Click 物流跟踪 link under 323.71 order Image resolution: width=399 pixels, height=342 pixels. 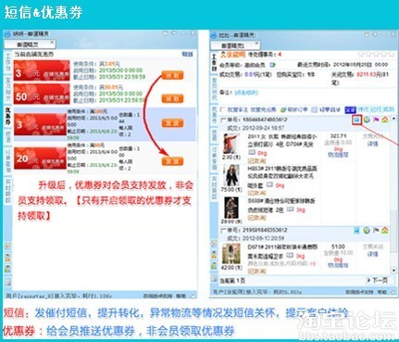coord(338,155)
